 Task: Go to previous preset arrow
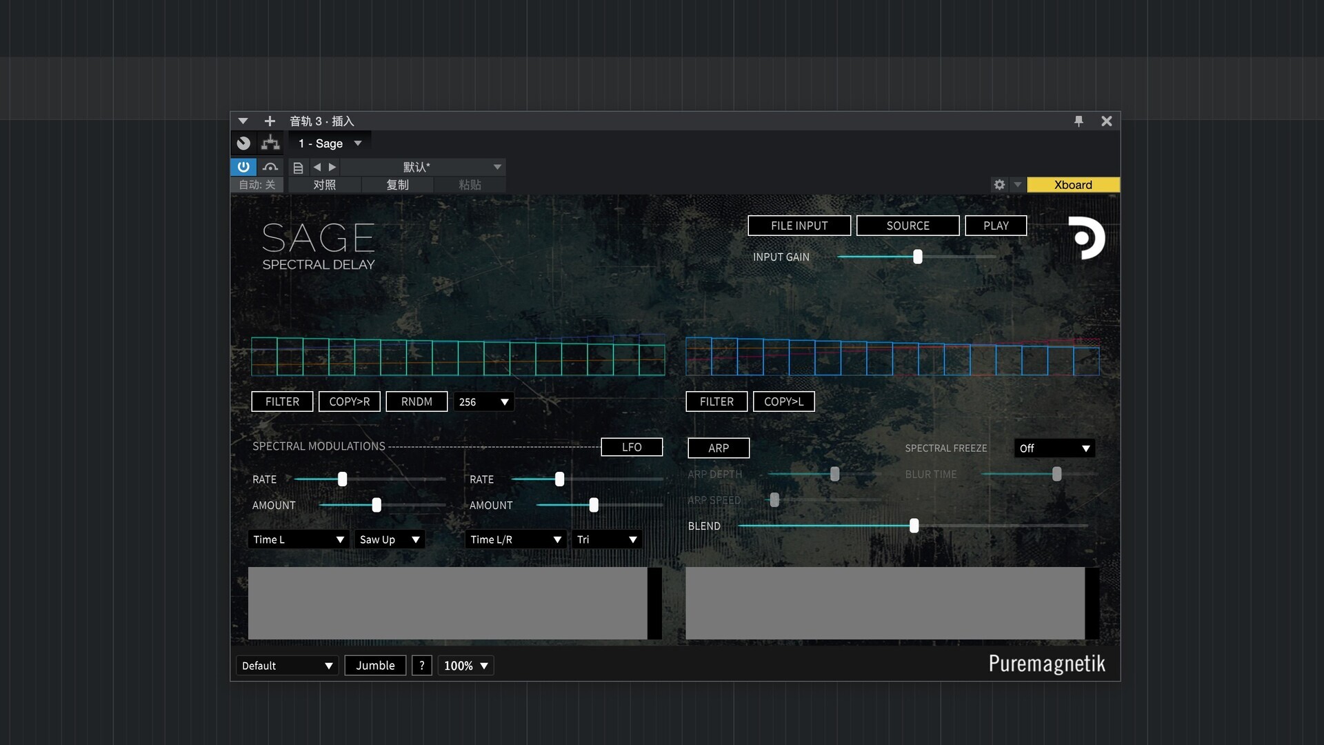click(317, 167)
